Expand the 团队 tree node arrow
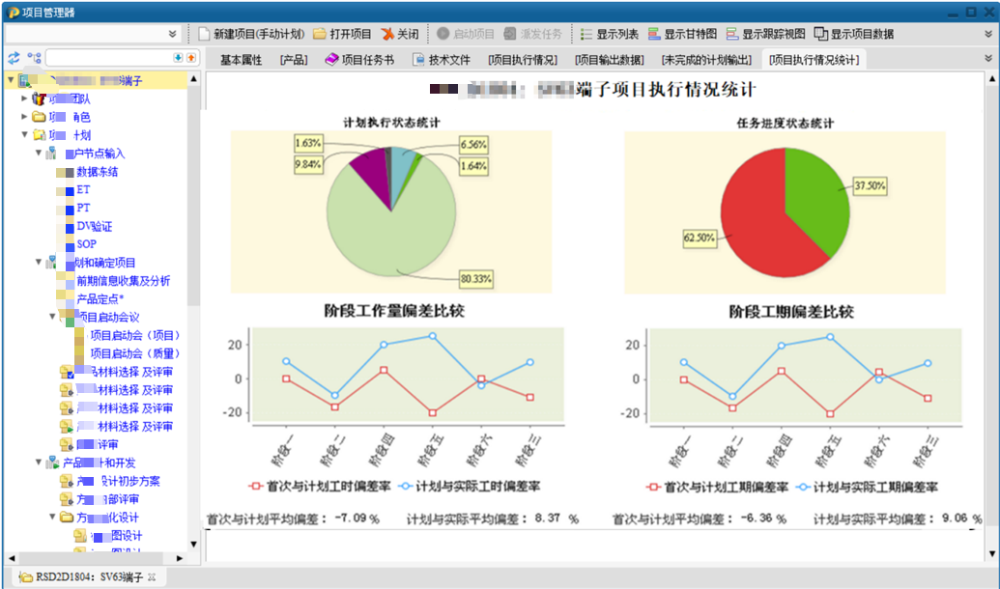Screen dimensions: 1000x589 pyautogui.click(x=24, y=98)
